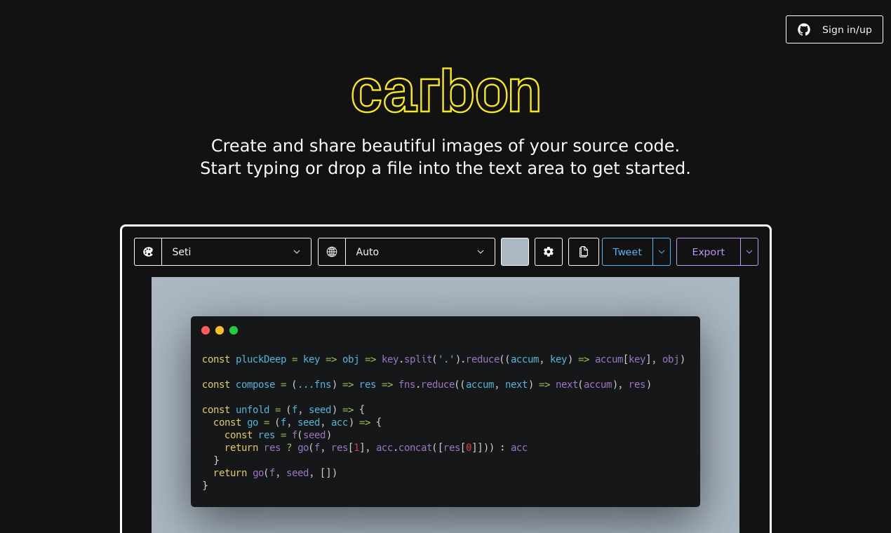Viewport: 891px width, 533px height.
Task: Open the Sign in/up text link
Action: (x=847, y=29)
